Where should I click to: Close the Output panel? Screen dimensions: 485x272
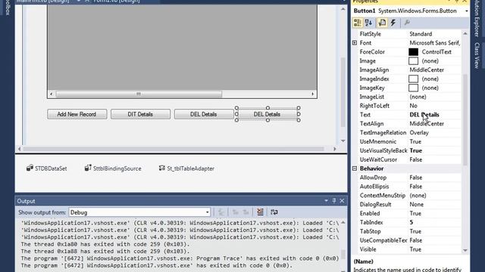tap(342, 201)
